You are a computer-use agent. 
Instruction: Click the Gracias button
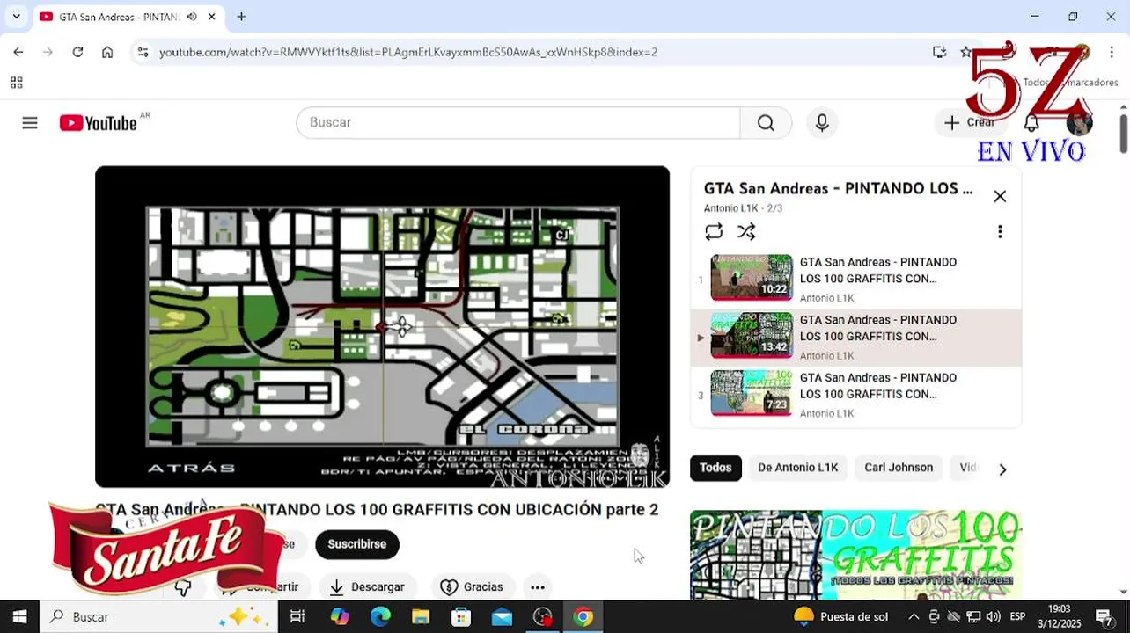click(473, 587)
